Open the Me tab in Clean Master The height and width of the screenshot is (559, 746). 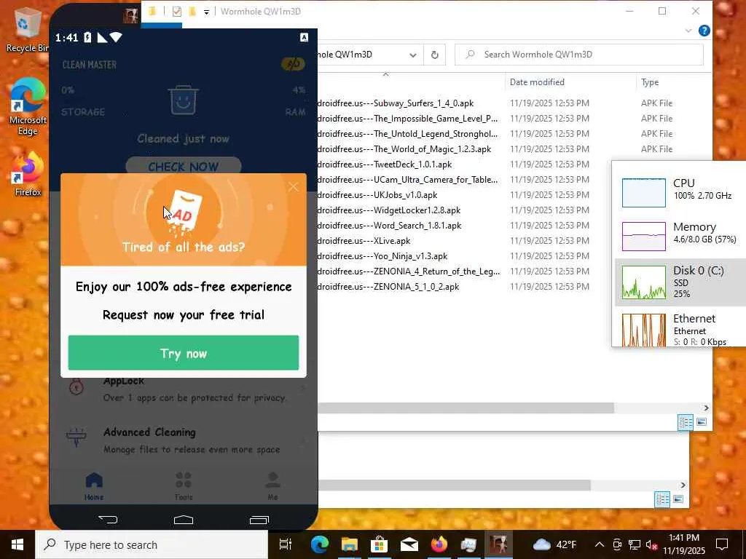coord(272,485)
